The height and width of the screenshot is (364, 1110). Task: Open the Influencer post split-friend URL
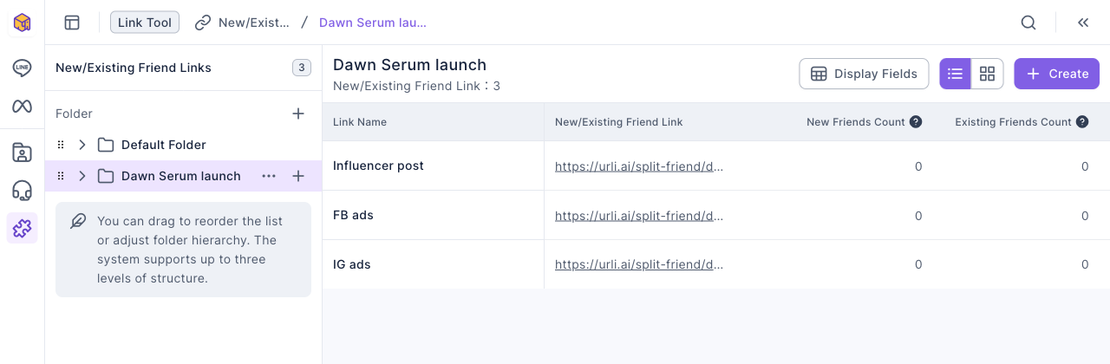coord(639,166)
